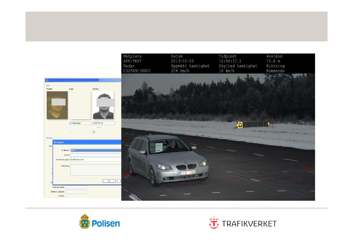Screen dimensions: 353x250
Task: Click the Polisen logo
Action: coord(99,221)
